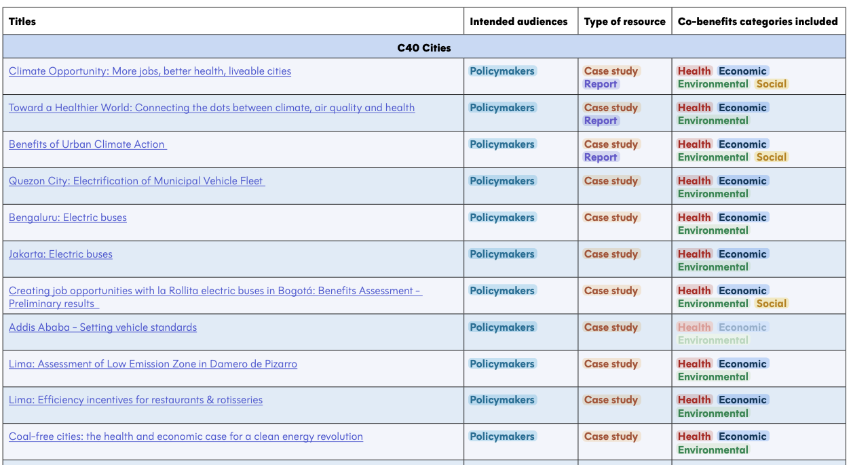The height and width of the screenshot is (465, 851).
Task: Open the Coal-free cities link
Action: (x=186, y=437)
